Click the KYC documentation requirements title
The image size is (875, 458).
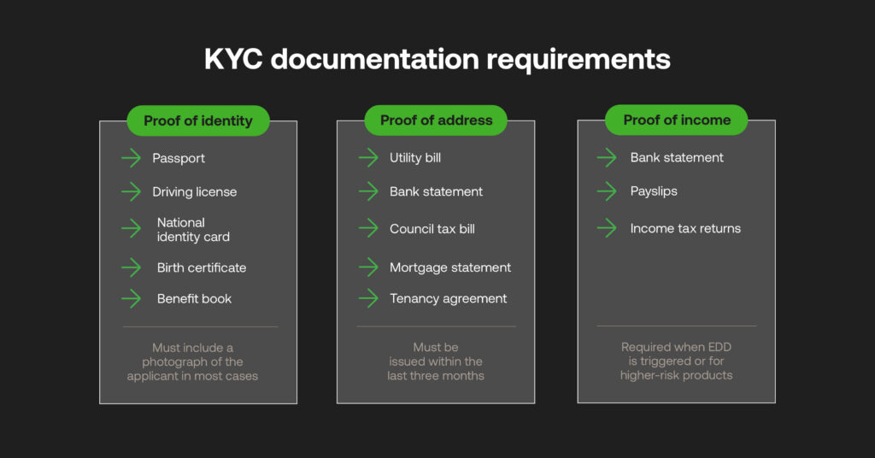(x=437, y=59)
